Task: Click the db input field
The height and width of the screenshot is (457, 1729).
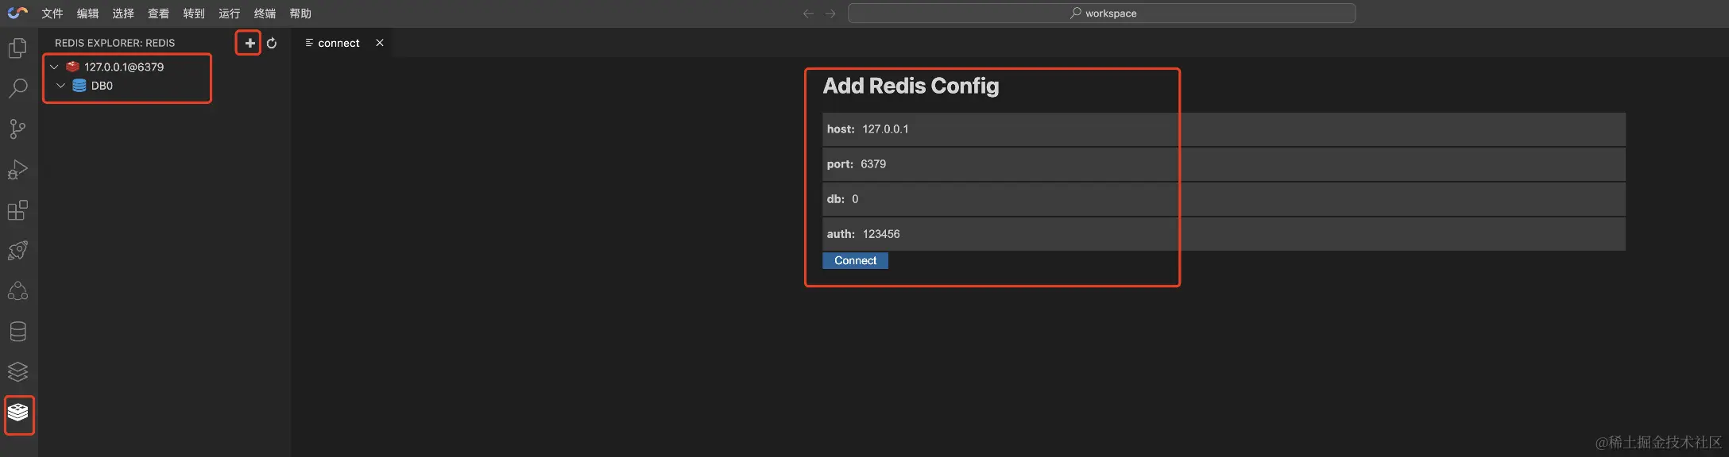Action: pyautogui.click(x=1224, y=198)
